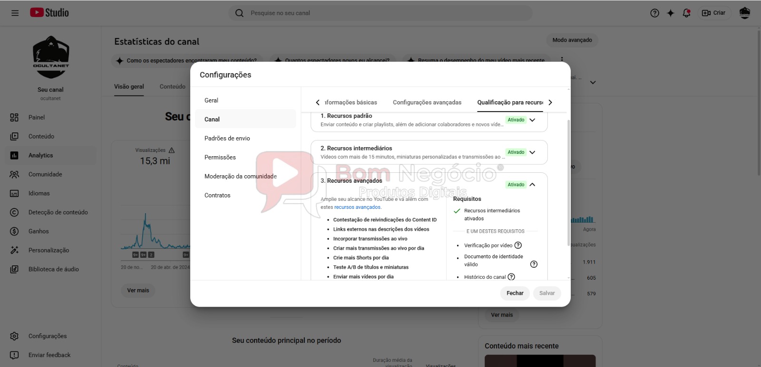Select Analytics icon in sidebar
Image resolution: width=761 pixels, height=367 pixels.
pyautogui.click(x=14, y=155)
